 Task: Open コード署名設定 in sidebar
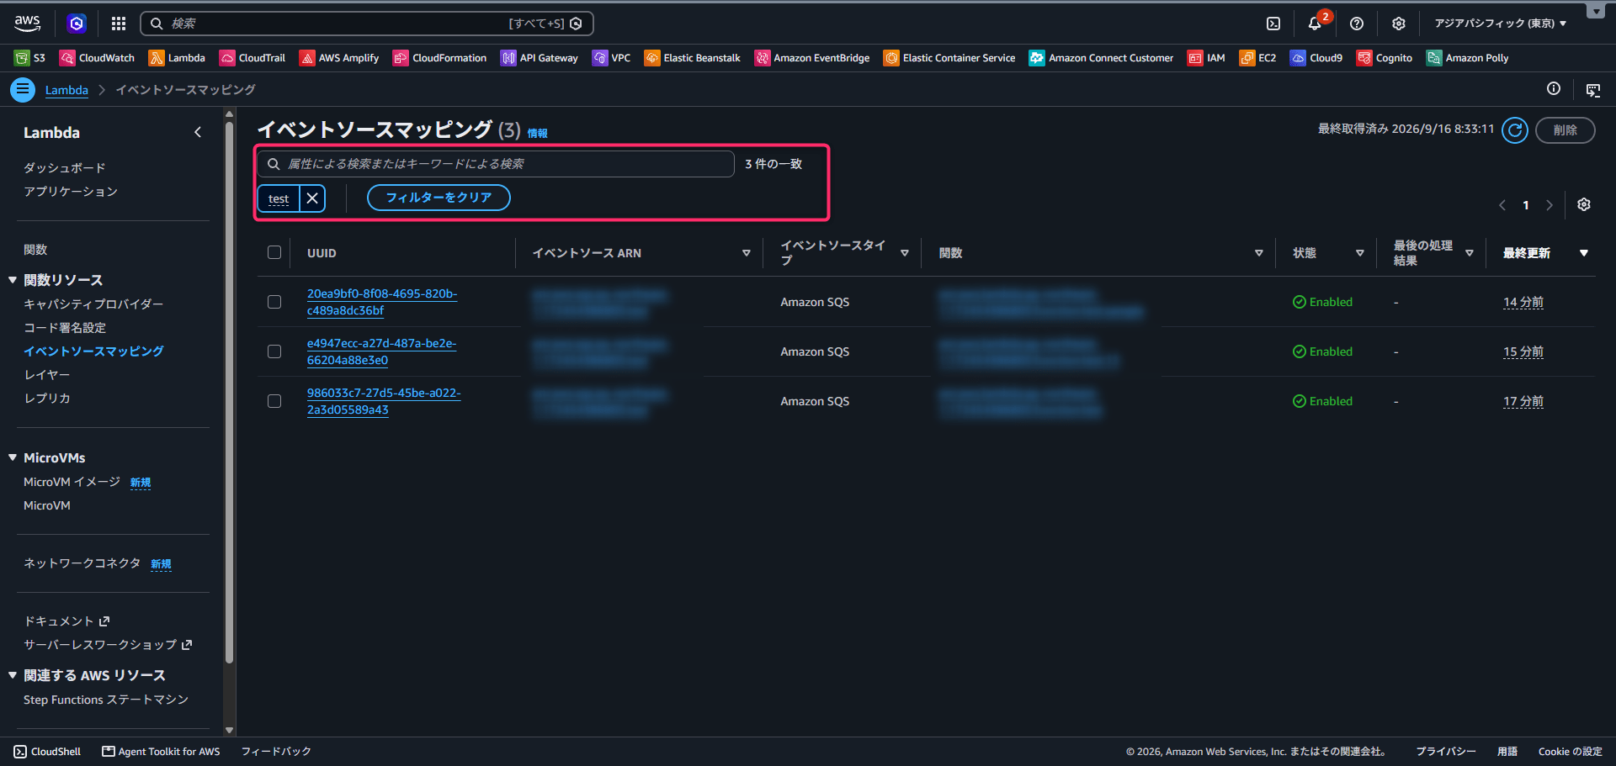click(x=65, y=328)
